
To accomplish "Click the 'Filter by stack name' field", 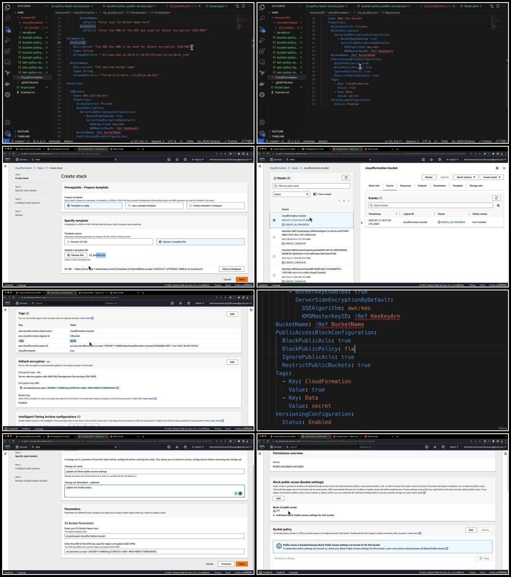I will (311, 186).
